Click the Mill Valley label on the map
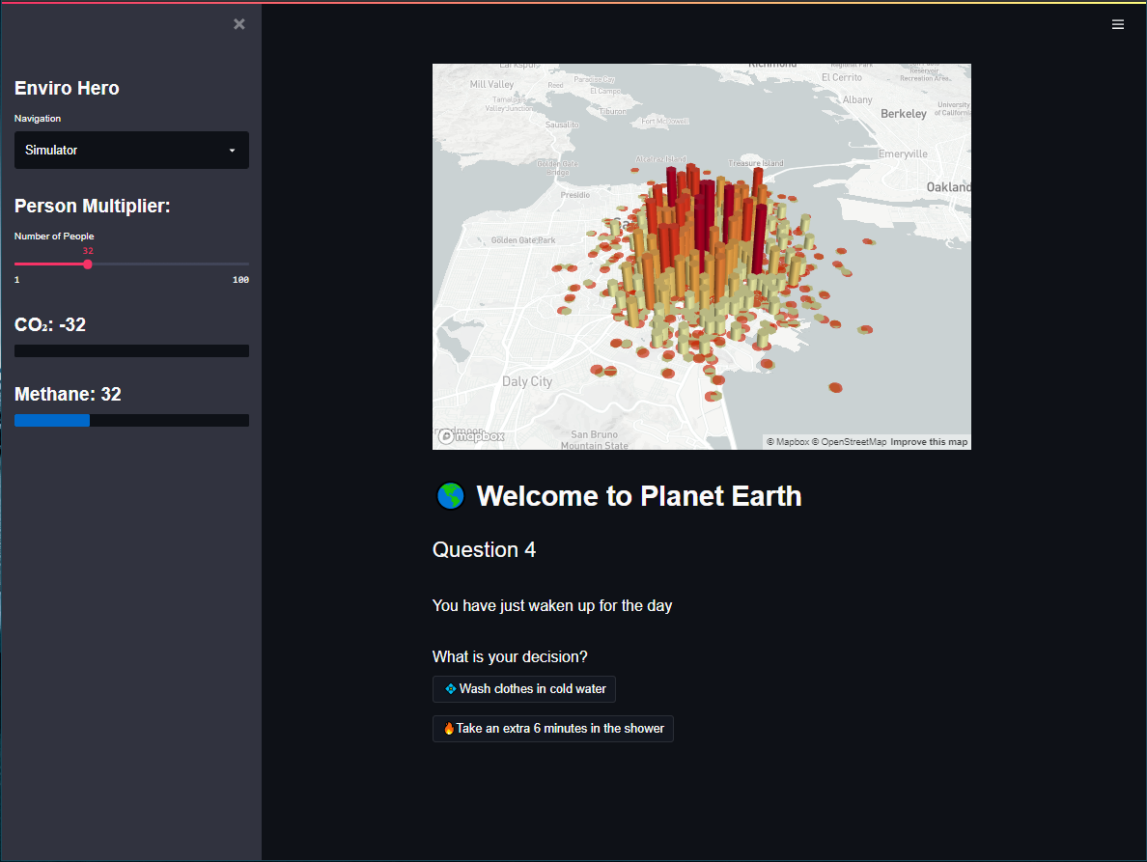This screenshot has width=1147, height=862. [x=491, y=84]
